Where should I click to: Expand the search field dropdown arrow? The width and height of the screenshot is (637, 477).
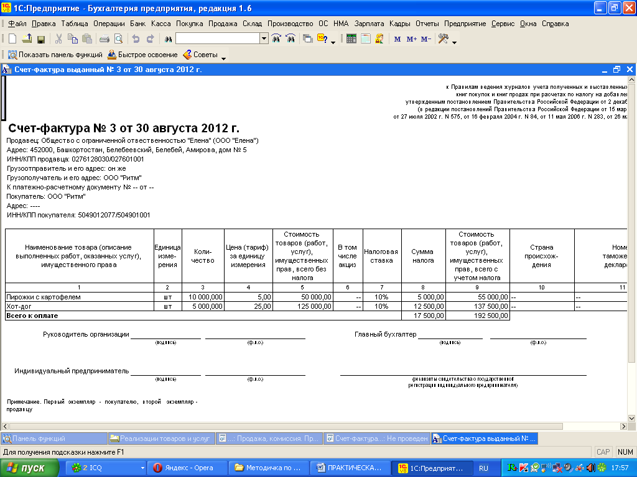tap(264, 39)
